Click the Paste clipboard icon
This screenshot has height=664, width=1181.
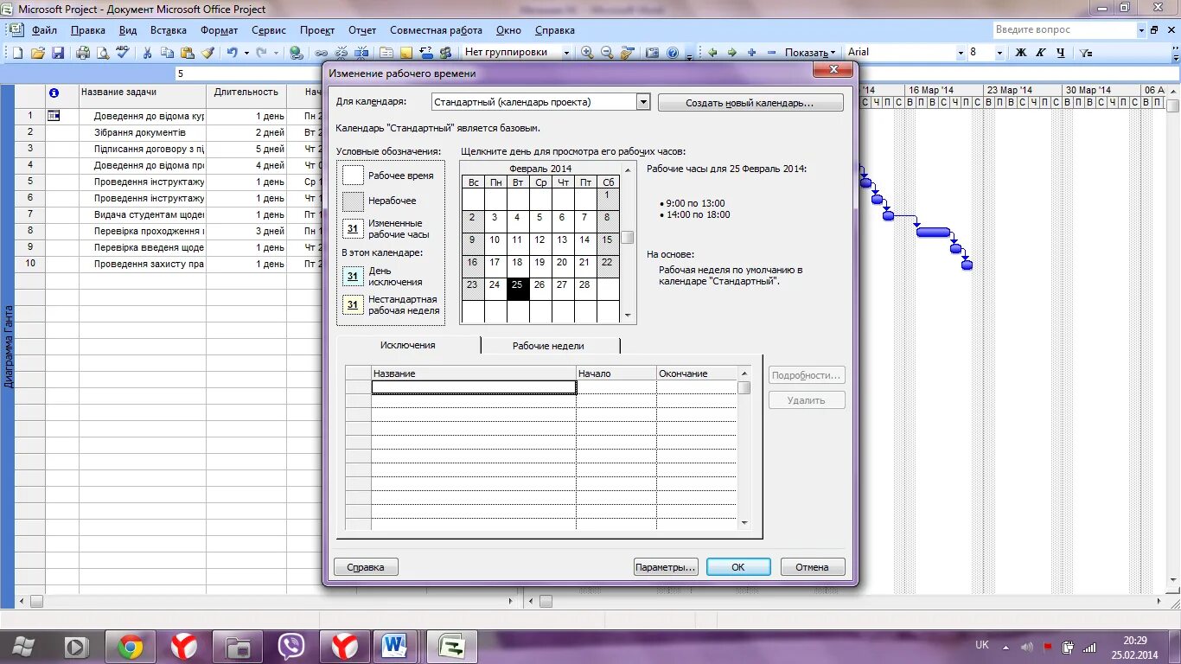(x=187, y=53)
